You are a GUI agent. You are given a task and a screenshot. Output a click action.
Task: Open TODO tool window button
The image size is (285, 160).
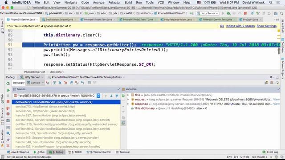point(75,152)
